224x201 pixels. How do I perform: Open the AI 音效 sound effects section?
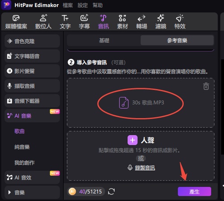click(32, 177)
